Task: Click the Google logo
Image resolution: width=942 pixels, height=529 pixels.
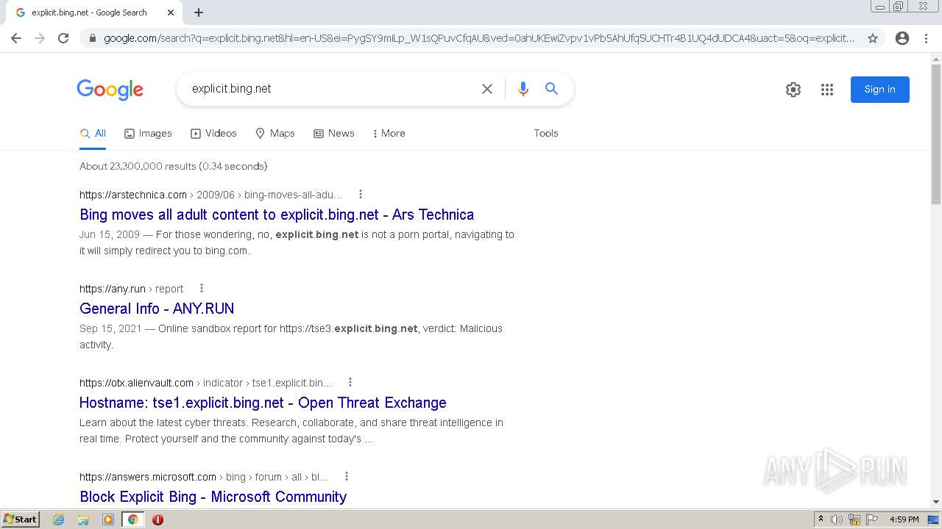Action: click(x=110, y=90)
